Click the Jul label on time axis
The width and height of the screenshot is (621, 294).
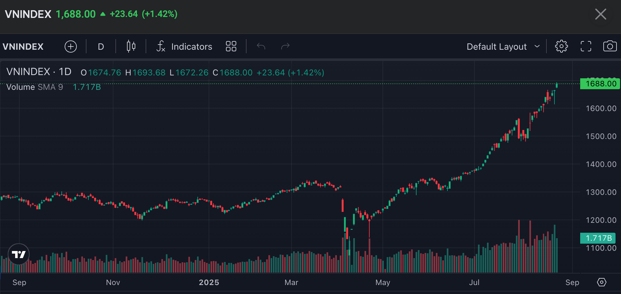[474, 282]
